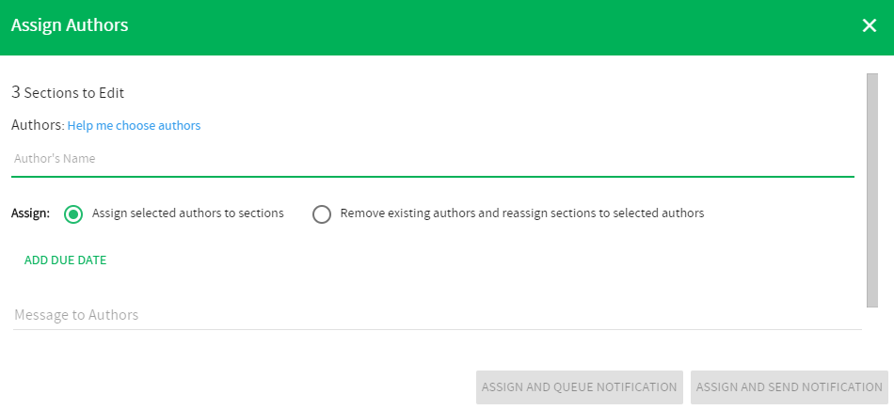Image resolution: width=894 pixels, height=410 pixels.
Task: Click the number 3 in sections count
Action: click(16, 92)
